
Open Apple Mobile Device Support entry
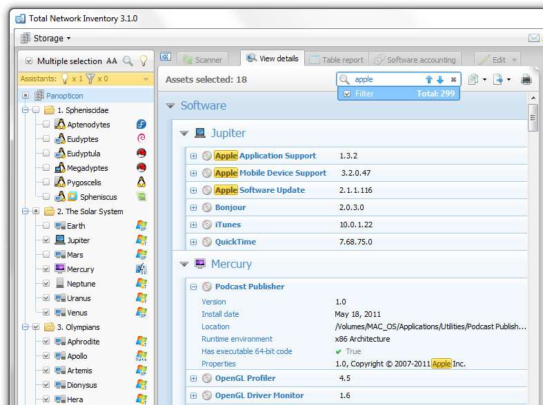tap(270, 173)
